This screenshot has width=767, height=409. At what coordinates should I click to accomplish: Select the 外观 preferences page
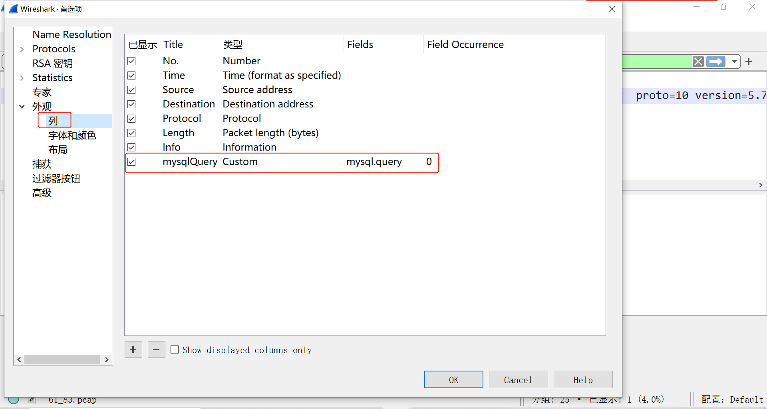pos(42,107)
